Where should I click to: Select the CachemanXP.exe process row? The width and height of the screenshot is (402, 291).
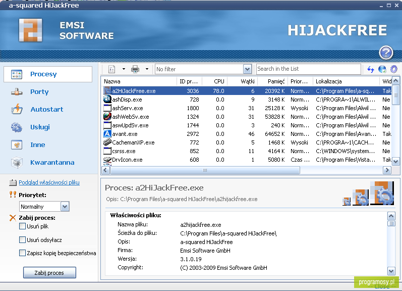pyautogui.click(x=247, y=142)
